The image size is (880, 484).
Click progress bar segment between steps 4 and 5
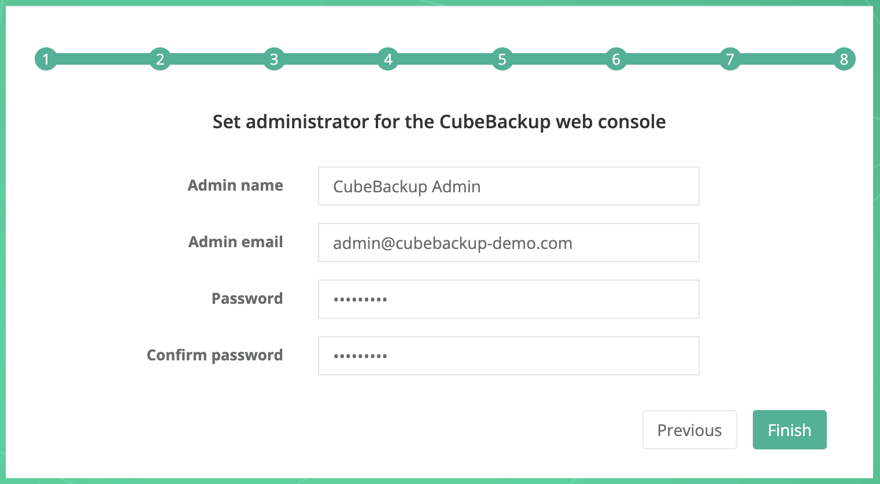445,59
